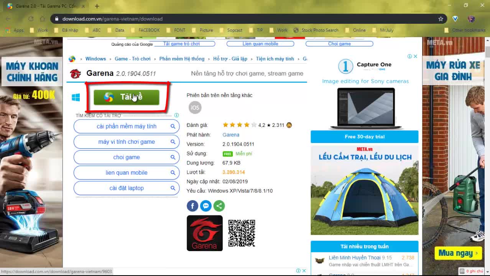Share the page via Facebook icon
Viewport: 490px width, 276px height.
tap(192, 206)
